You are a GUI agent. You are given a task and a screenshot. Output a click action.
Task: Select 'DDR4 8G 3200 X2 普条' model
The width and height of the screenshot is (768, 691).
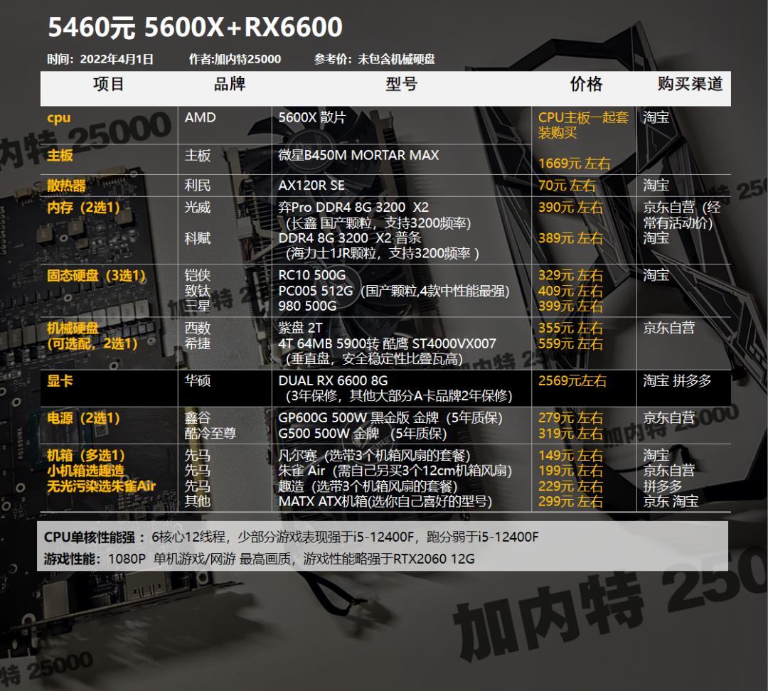pos(350,238)
